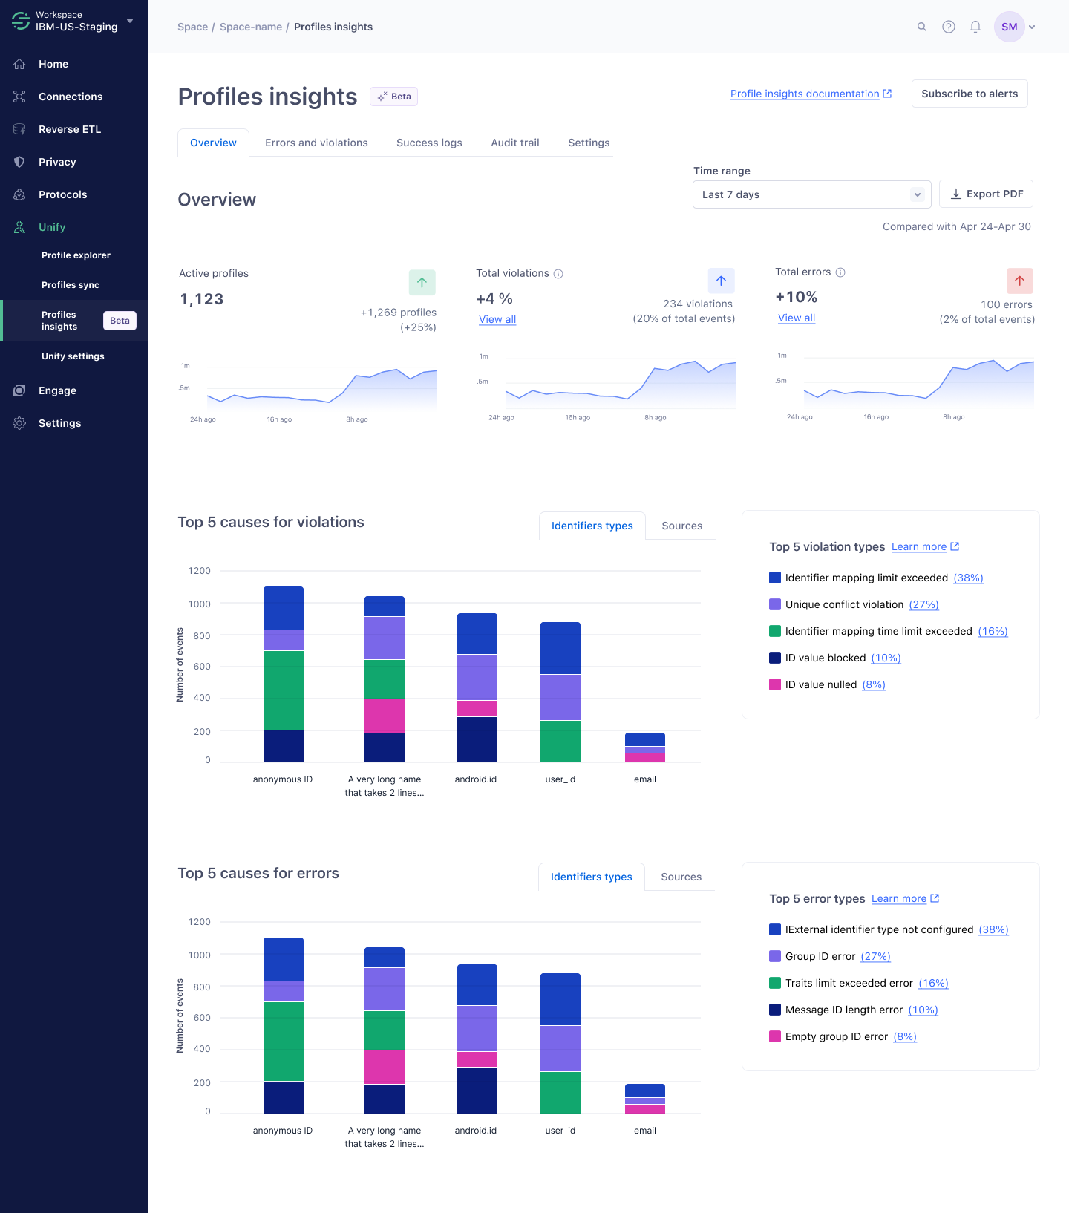Click the Protocols sidebar icon

click(x=19, y=194)
